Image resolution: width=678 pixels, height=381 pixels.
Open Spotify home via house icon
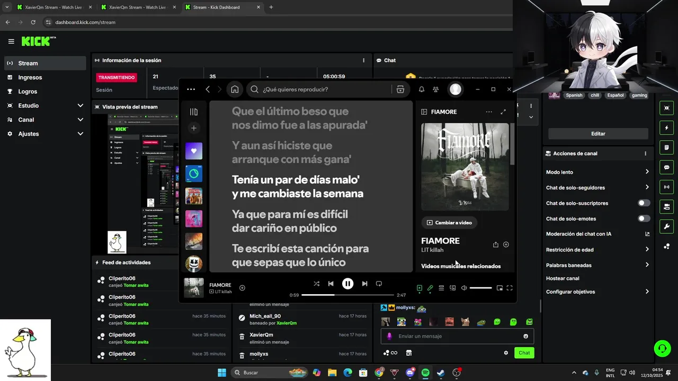tap(235, 89)
